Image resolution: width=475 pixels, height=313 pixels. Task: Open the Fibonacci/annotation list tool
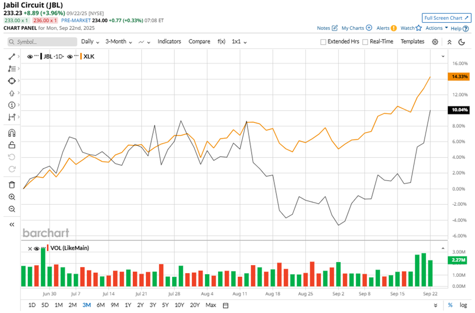(x=12, y=69)
